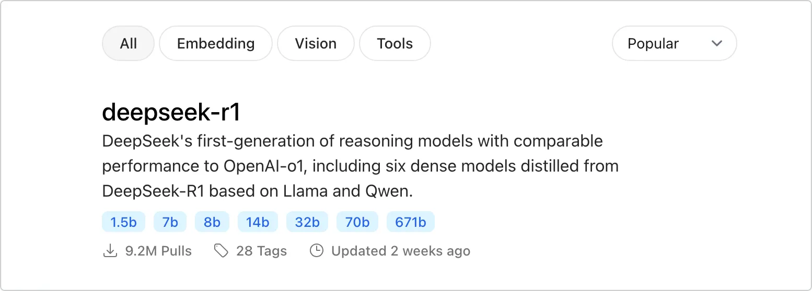The height and width of the screenshot is (291, 812).
Task: Click the 8b size badge
Action: [x=212, y=222]
